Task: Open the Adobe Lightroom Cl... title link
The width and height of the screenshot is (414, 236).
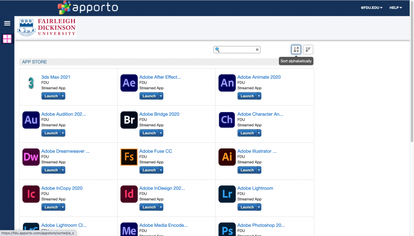Action: (64, 225)
